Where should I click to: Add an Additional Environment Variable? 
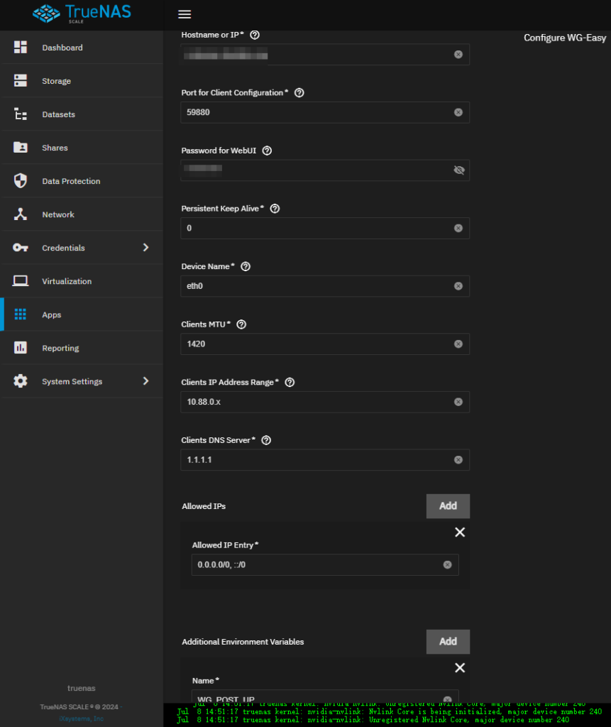click(x=448, y=642)
